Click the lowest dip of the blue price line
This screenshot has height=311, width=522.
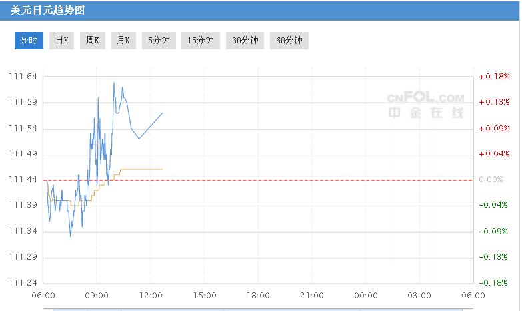click(70, 236)
